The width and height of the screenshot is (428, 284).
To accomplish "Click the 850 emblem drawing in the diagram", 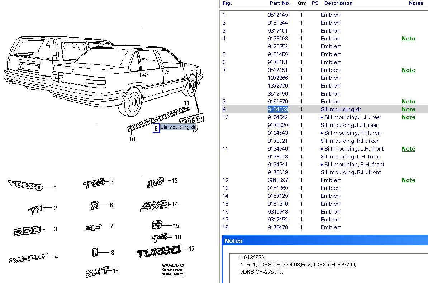I will (27, 231).
